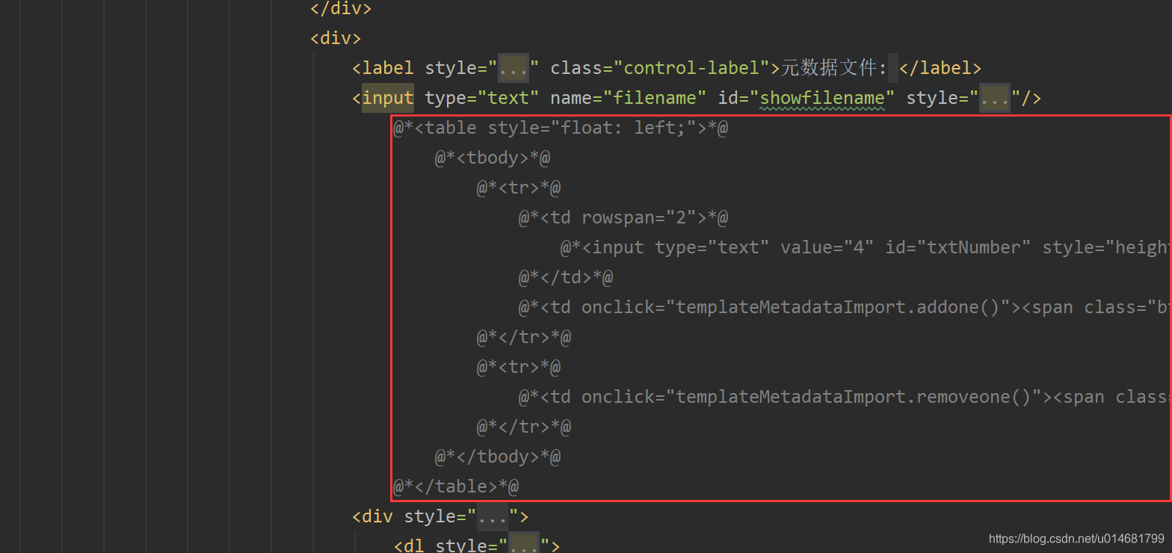Click the 'filename' name attribute value
The height and width of the screenshot is (553, 1172).
660,98
